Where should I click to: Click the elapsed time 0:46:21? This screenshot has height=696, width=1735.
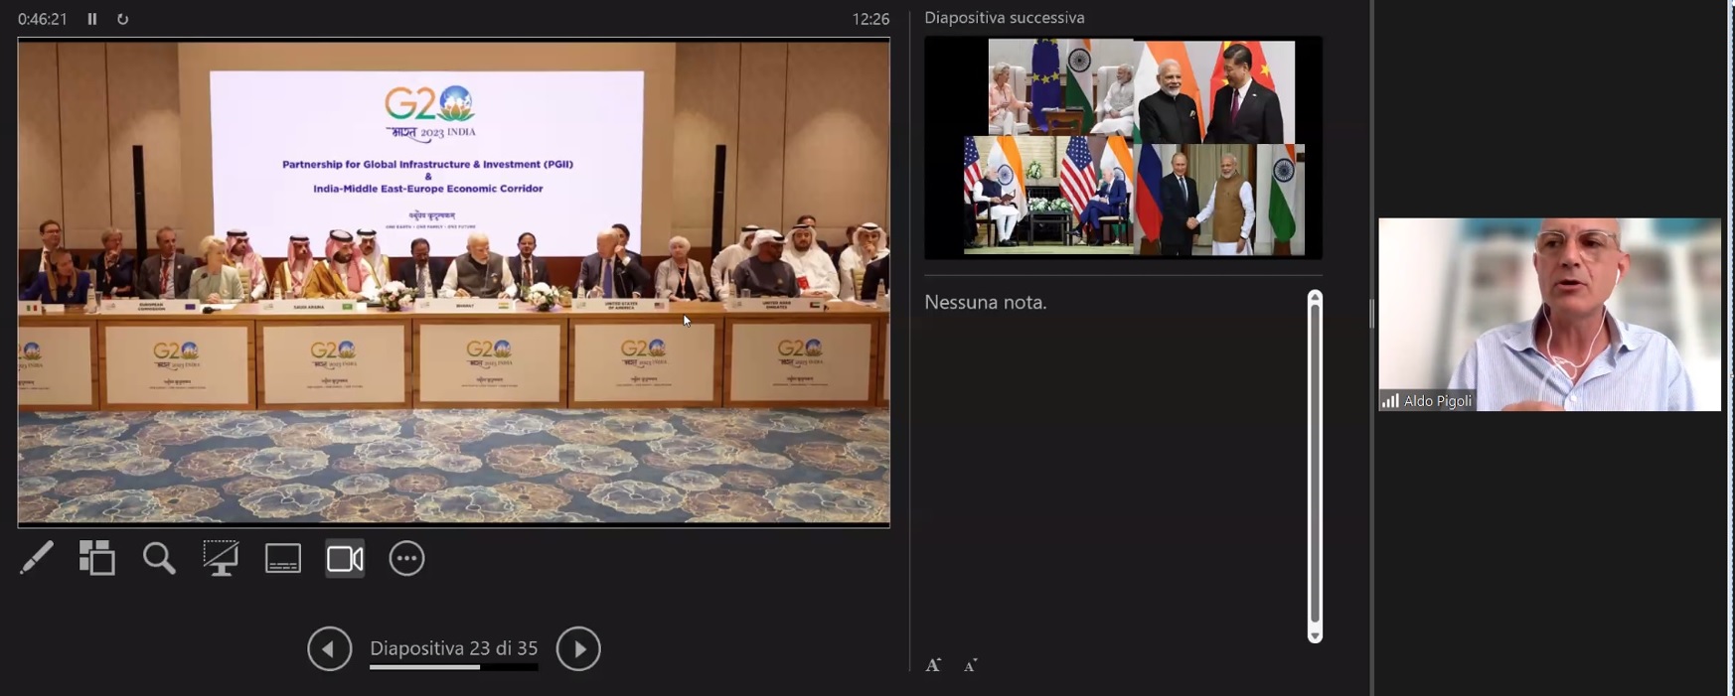[x=43, y=19]
